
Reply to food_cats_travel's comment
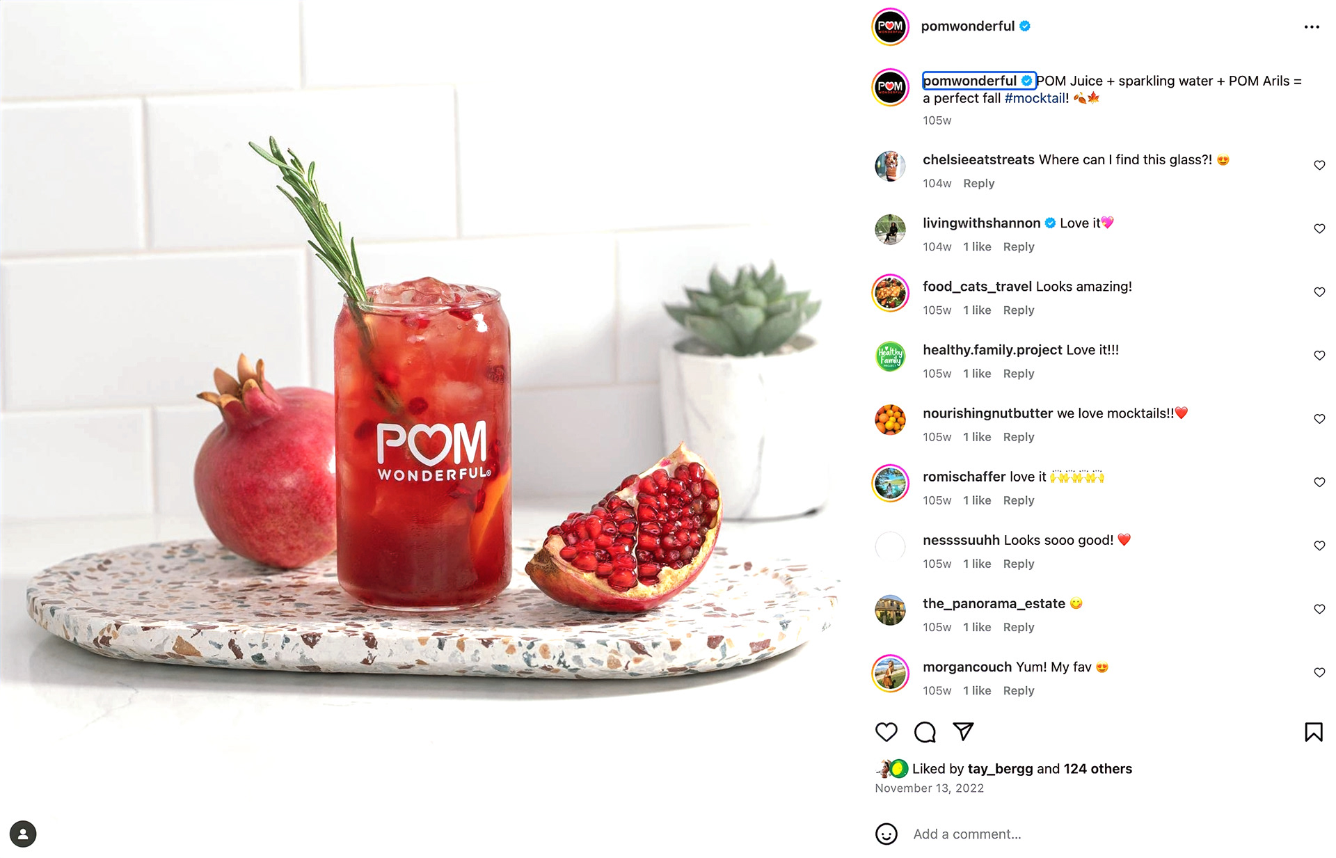(x=1019, y=310)
